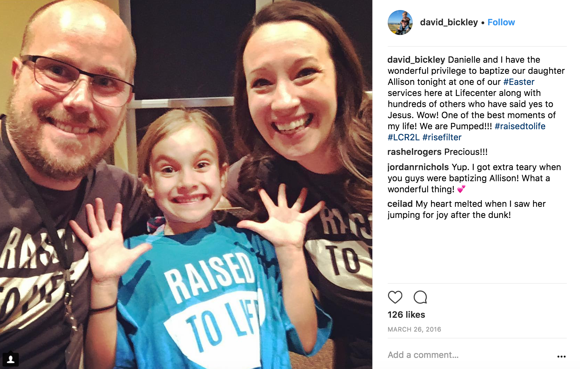Visit ceilad commenter profile

tap(400, 204)
